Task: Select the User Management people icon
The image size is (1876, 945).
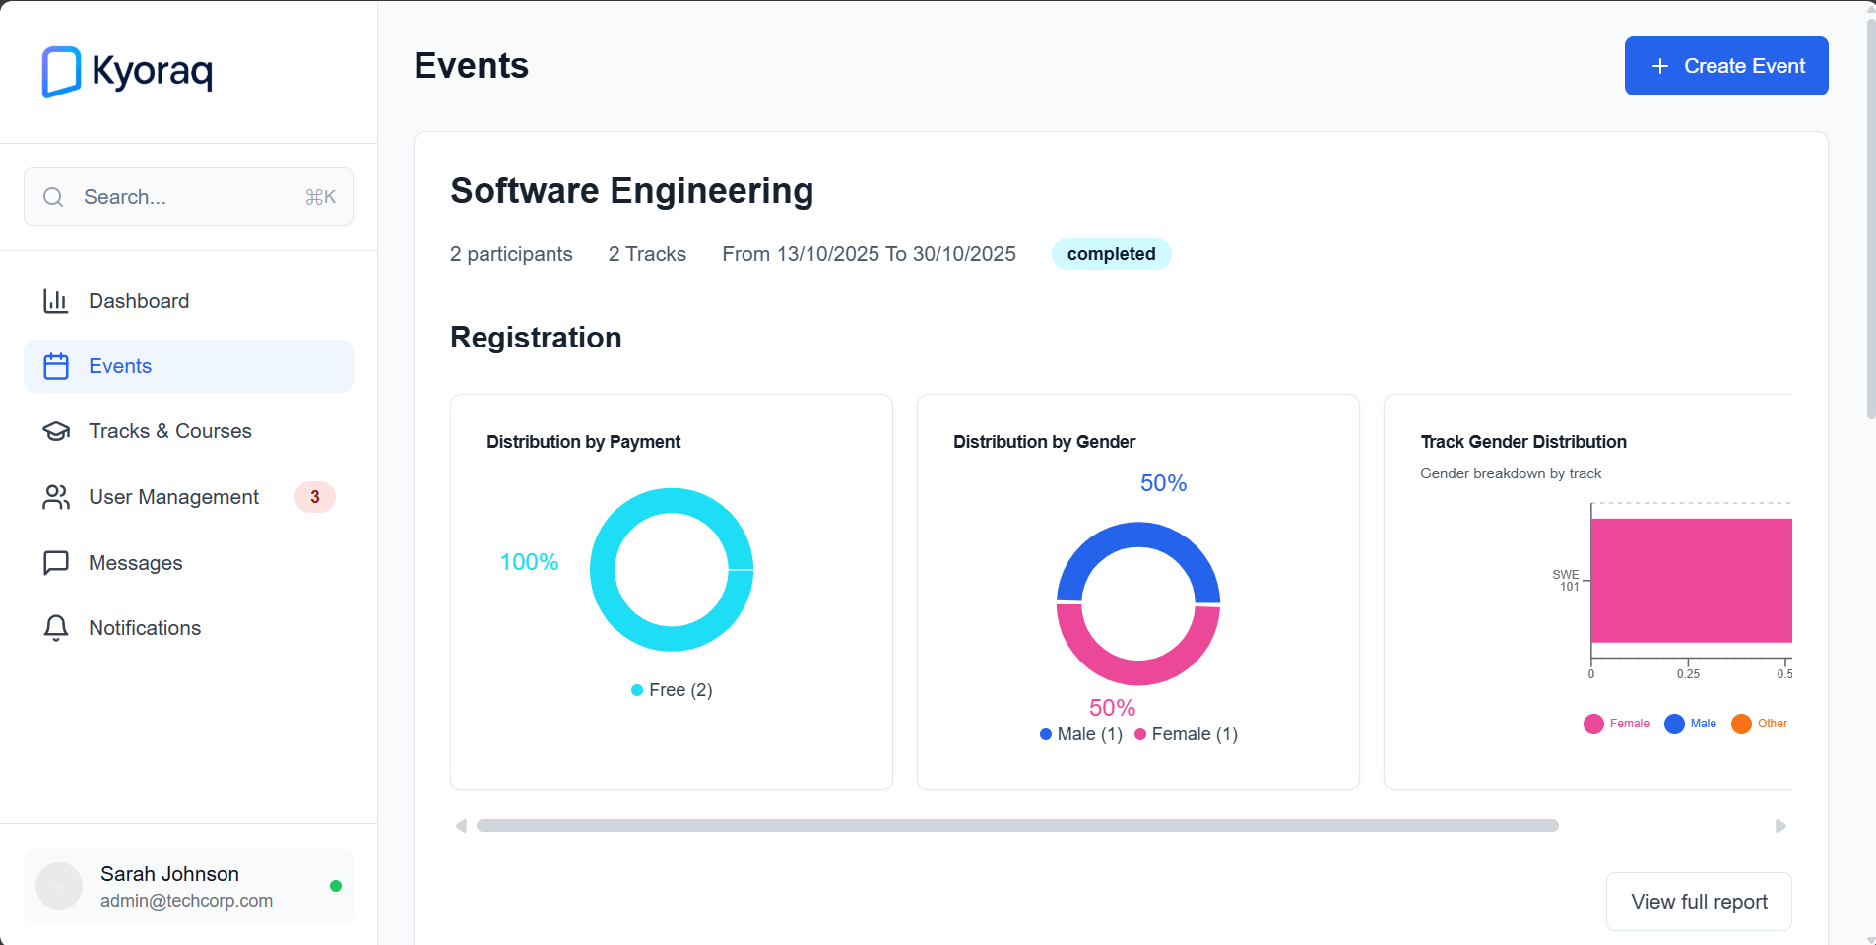Action: click(x=56, y=497)
